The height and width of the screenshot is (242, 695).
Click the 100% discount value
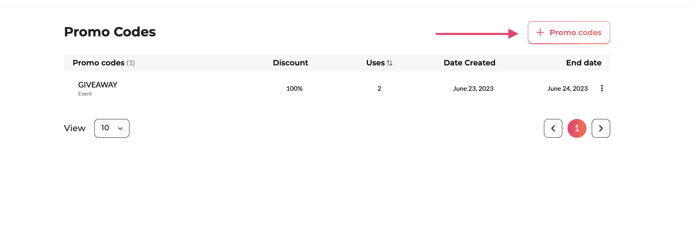point(294,88)
